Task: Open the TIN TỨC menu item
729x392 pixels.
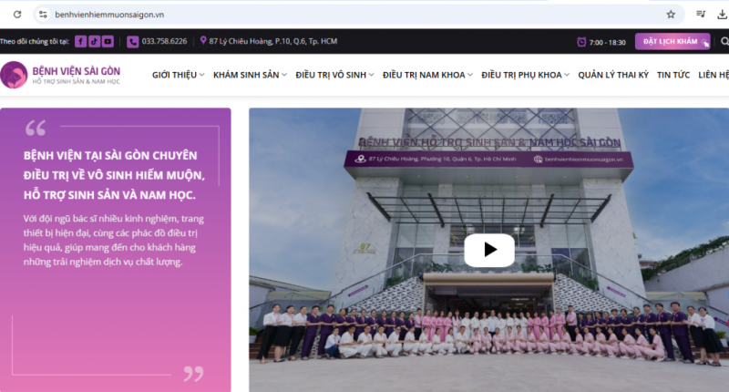Action: point(673,75)
